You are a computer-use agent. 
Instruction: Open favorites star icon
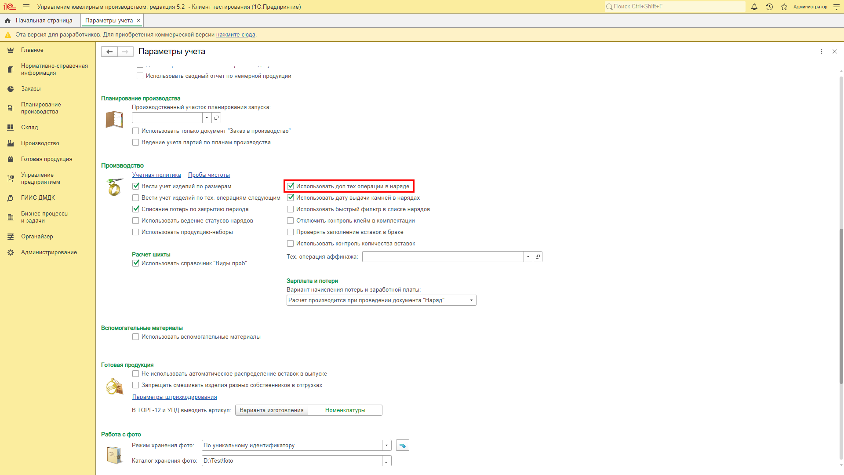tap(784, 7)
